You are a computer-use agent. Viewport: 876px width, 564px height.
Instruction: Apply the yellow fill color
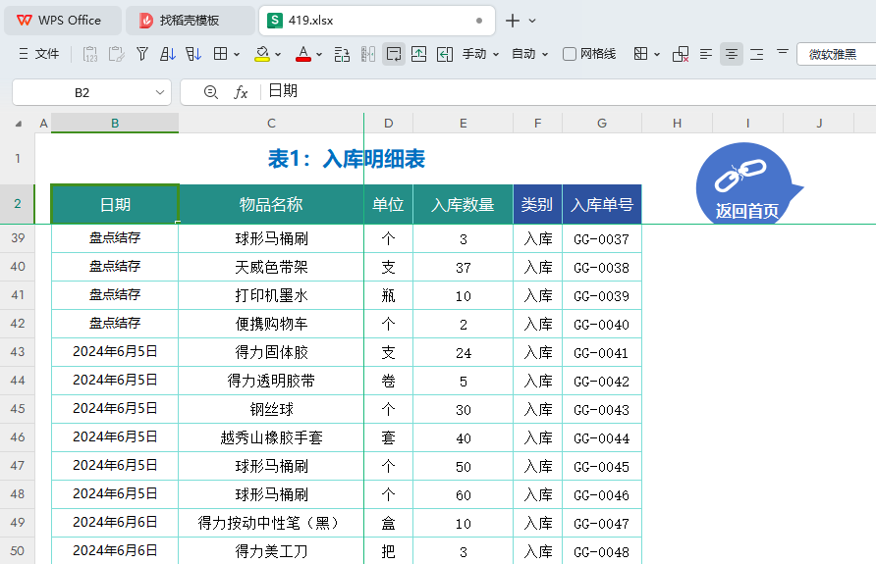point(262,54)
